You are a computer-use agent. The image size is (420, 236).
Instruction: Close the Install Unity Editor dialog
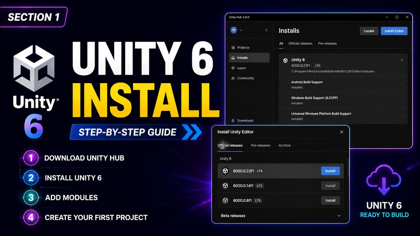coord(342,132)
